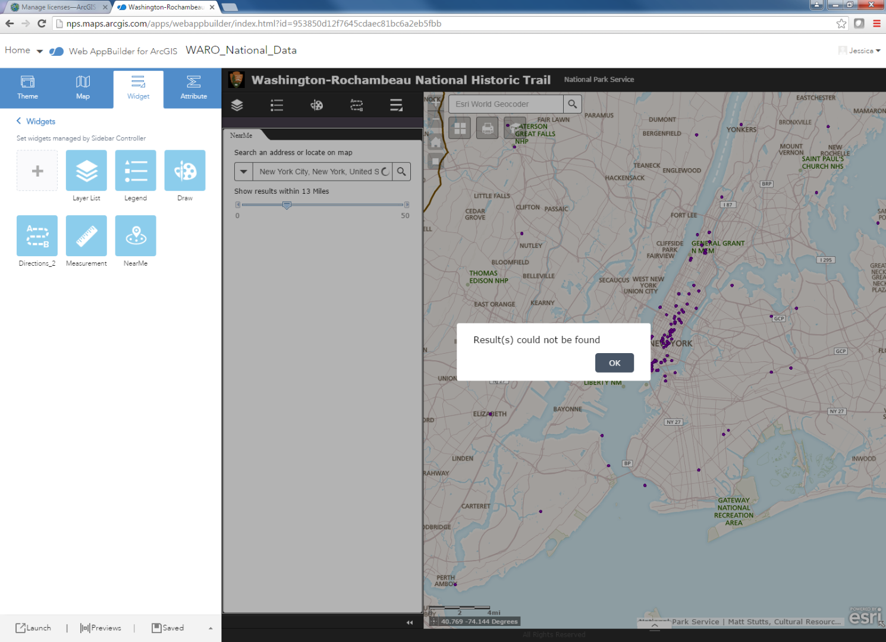Expand the save options arrow beside Saved
Screen dimensions: 886x642
[210, 628]
